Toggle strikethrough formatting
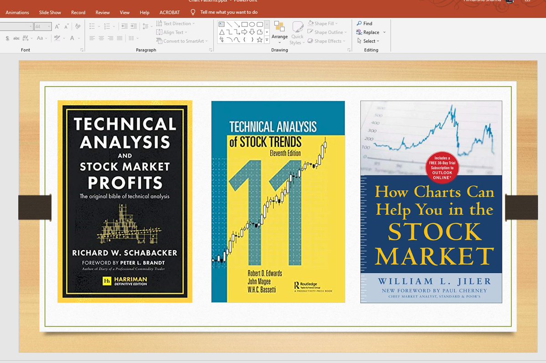This screenshot has width=546, height=363. (16, 38)
